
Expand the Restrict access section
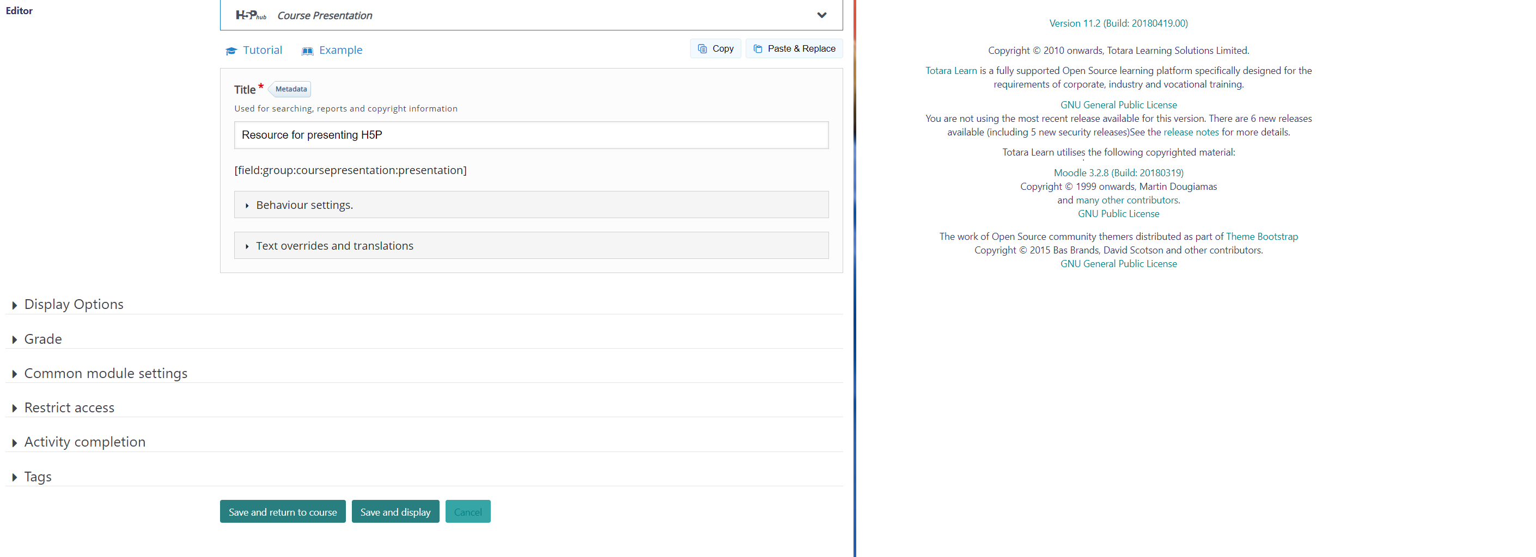coord(69,407)
